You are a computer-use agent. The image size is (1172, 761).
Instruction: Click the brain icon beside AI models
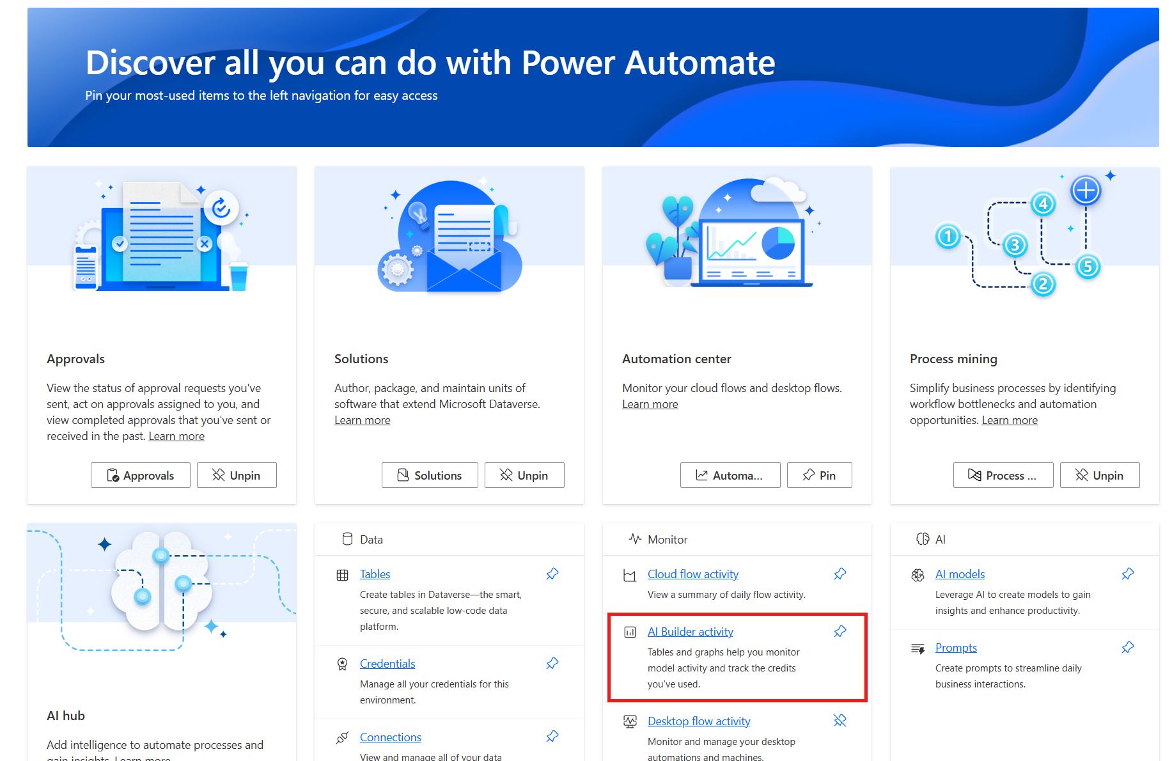[x=918, y=575]
